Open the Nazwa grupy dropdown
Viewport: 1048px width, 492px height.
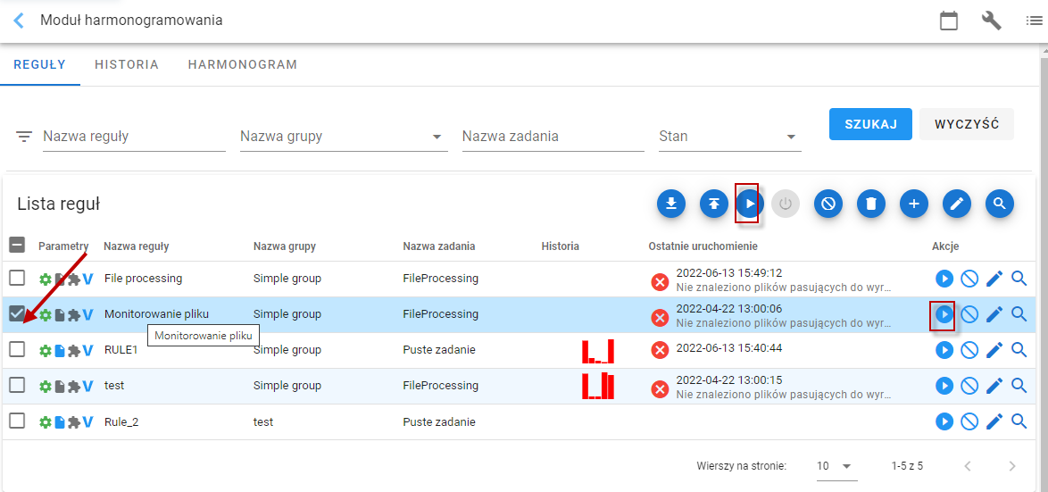[344, 137]
